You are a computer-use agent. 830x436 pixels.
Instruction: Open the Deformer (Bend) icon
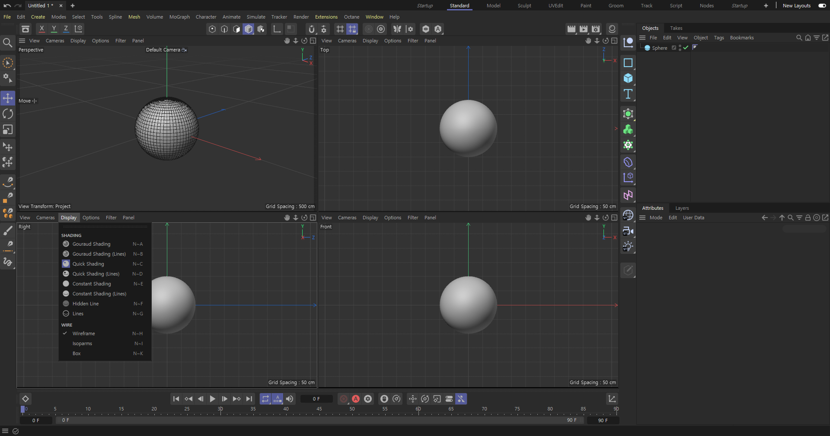[628, 163]
